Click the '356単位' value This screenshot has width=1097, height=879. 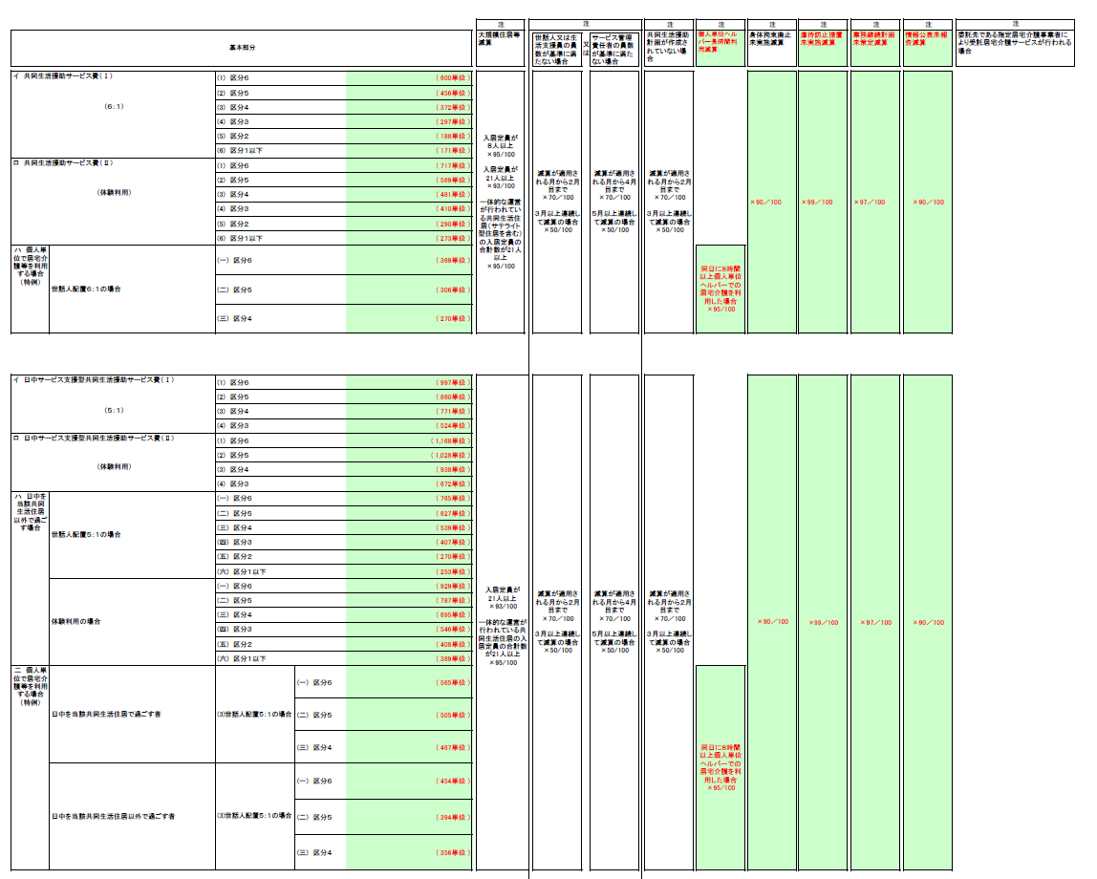[453, 852]
